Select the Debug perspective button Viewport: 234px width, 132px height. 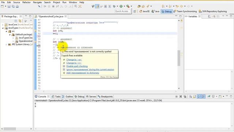coord(167,11)
